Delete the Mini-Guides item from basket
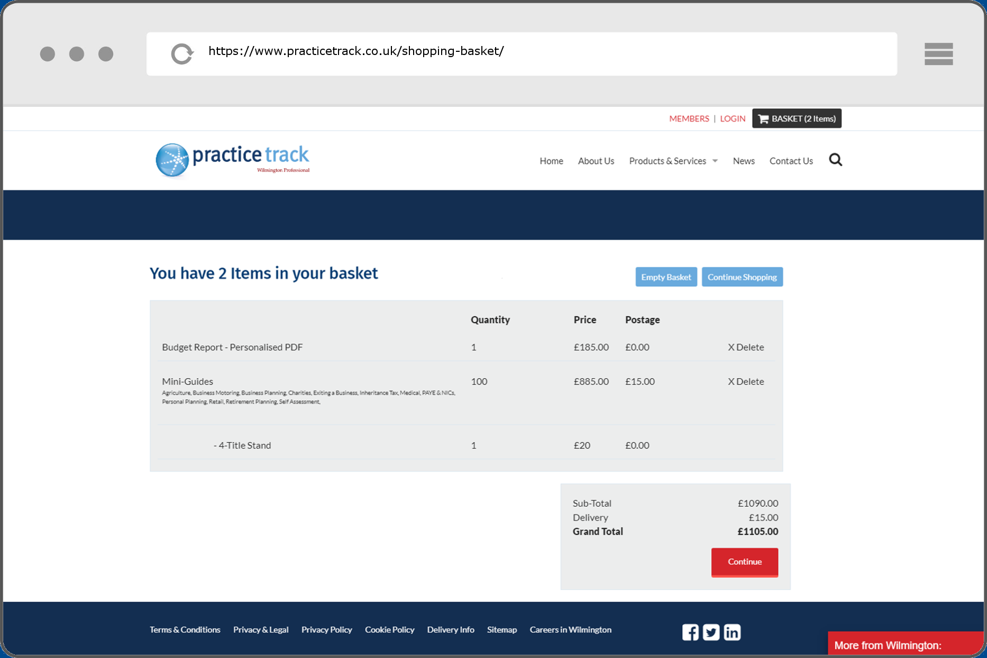Viewport: 987px width, 658px height. click(x=745, y=381)
